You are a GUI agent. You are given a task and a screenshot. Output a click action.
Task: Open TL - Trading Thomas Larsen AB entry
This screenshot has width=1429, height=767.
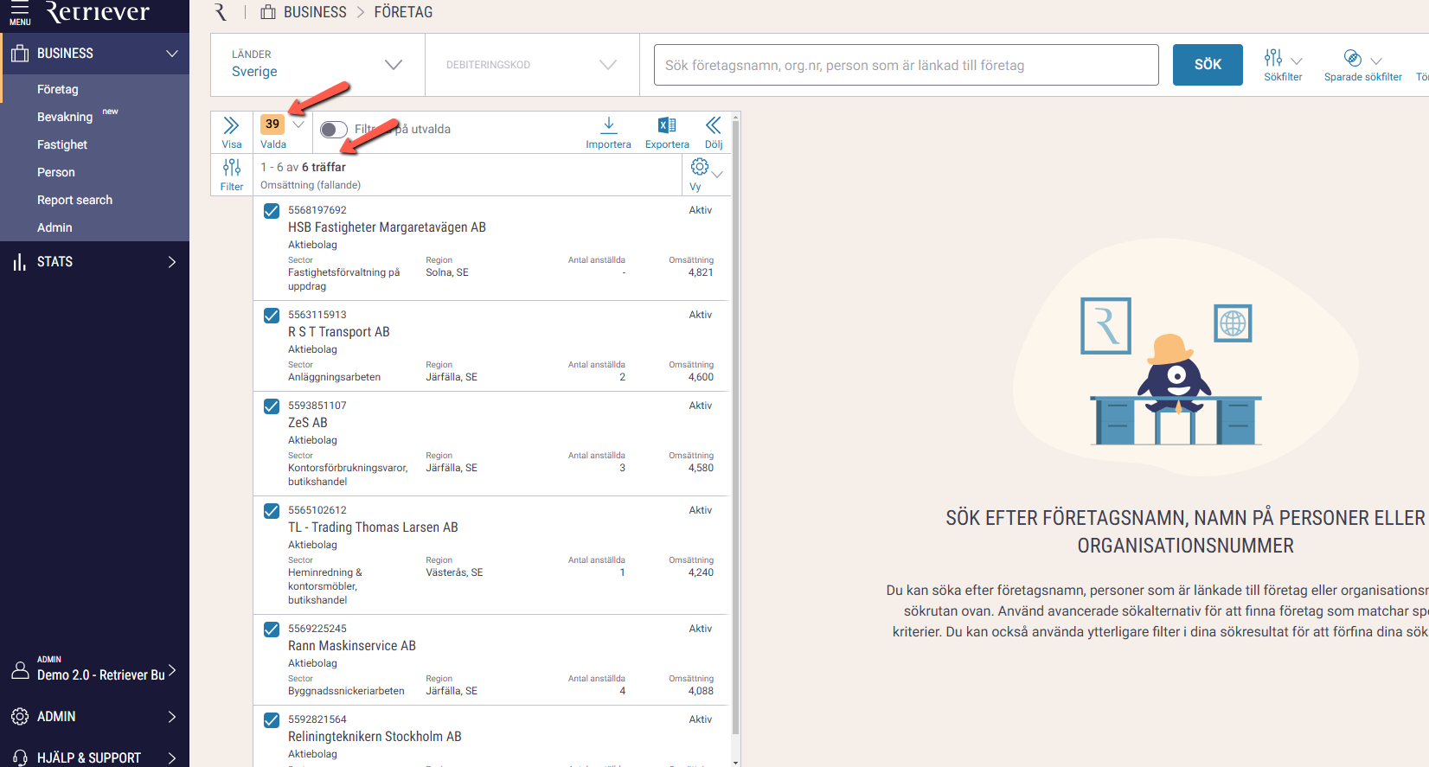tap(373, 527)
